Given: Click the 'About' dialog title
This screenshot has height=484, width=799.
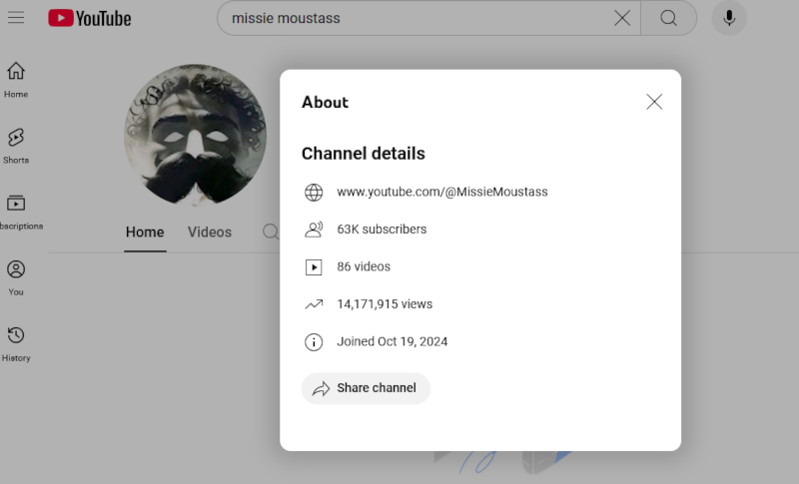Looking at the screenshot, I should (x=326, y=103).
